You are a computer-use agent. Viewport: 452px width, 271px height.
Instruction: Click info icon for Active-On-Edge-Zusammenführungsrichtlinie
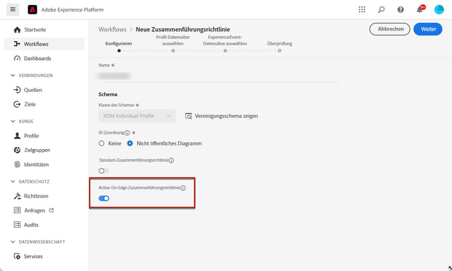tap(183, 188)
